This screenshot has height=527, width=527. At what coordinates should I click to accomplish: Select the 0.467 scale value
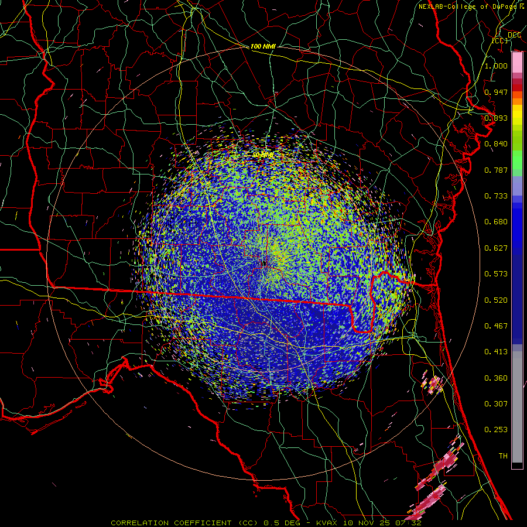(496, 326)
